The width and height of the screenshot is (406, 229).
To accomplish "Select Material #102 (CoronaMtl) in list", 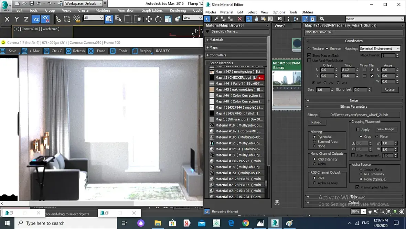I will pyautogui.click(x=237, y=131).
